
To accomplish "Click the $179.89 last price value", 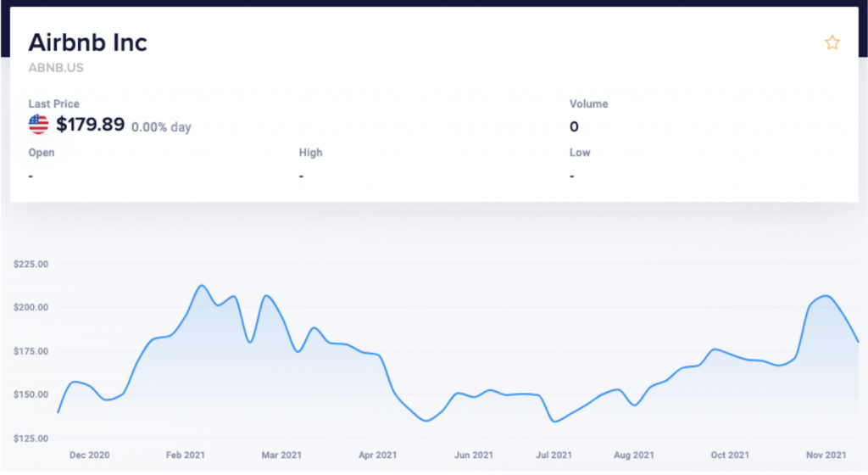I will point(90,125).
